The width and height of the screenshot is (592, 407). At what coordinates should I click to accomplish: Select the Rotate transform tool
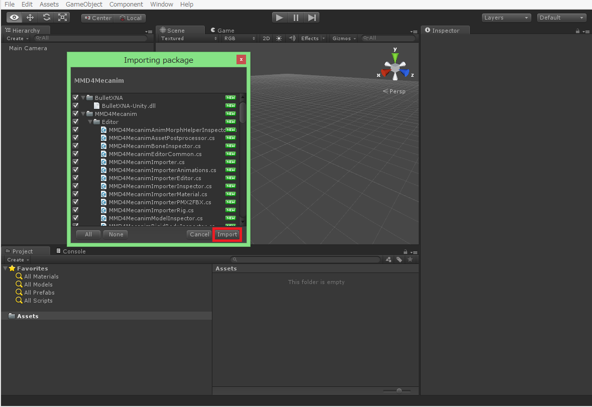tap(46, 18)
